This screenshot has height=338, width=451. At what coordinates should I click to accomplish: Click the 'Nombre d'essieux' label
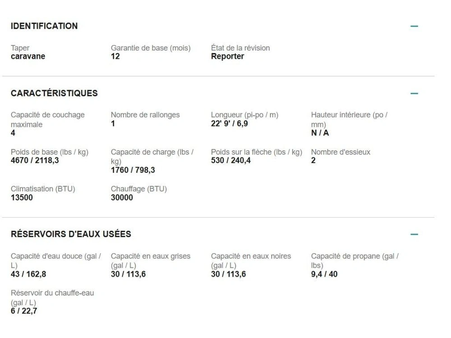[x=341, y=152]
